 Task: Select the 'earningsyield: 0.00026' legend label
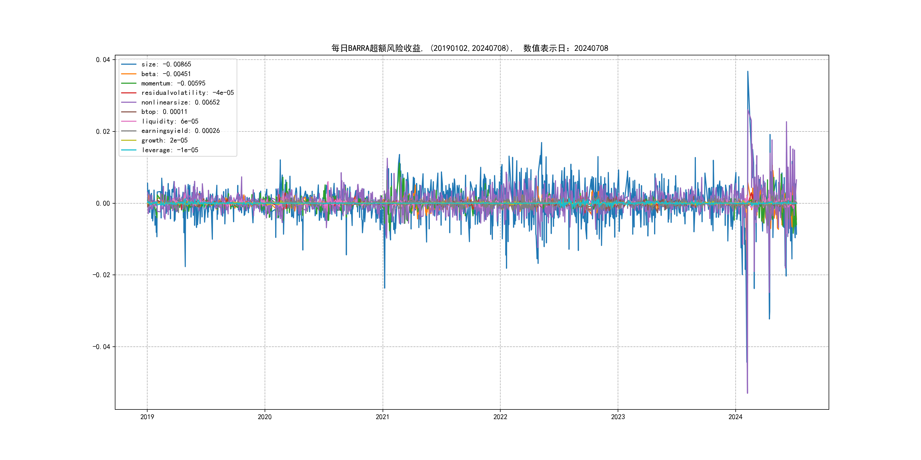[x=181, y=131]
